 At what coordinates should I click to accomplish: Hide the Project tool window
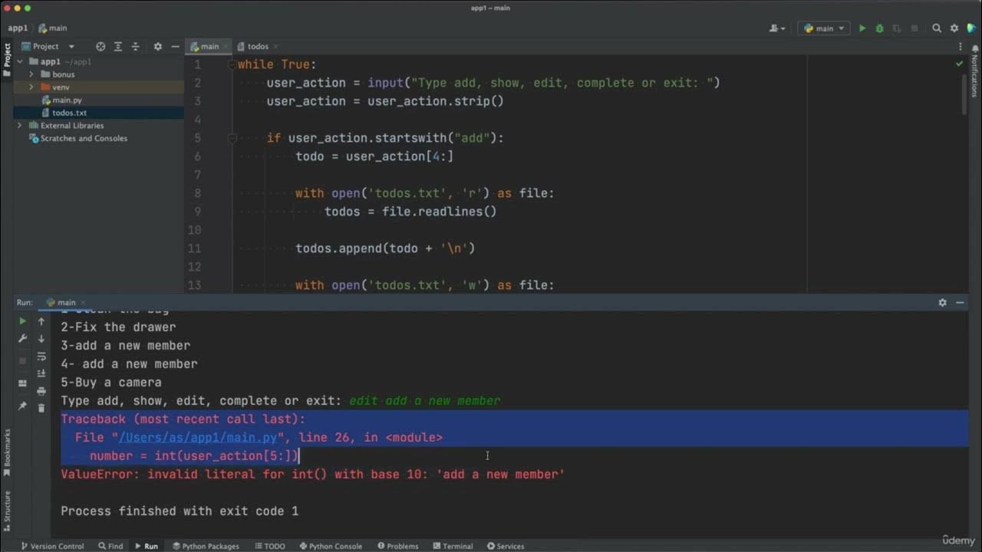pos(175,46)
